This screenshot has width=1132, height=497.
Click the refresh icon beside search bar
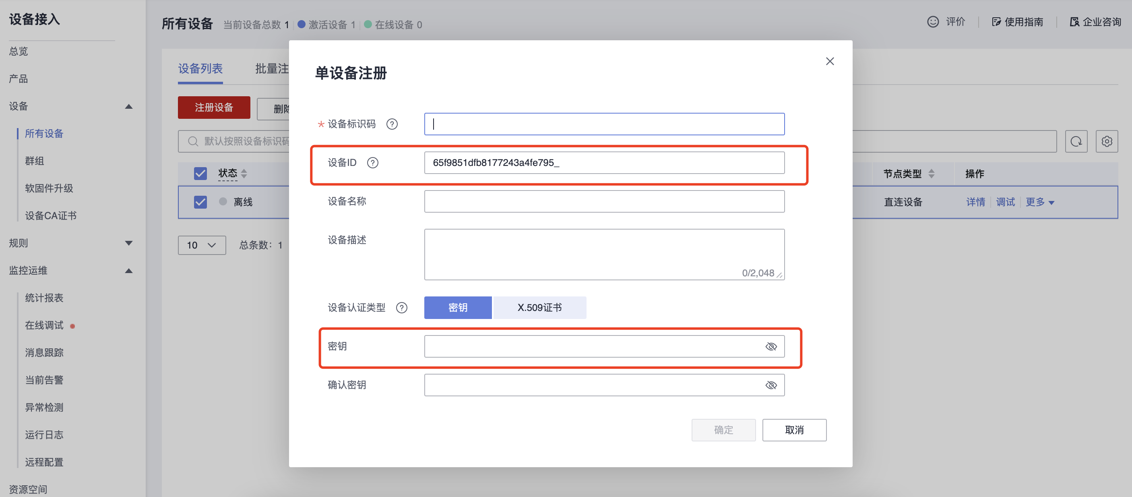[x=1076, y=141]
